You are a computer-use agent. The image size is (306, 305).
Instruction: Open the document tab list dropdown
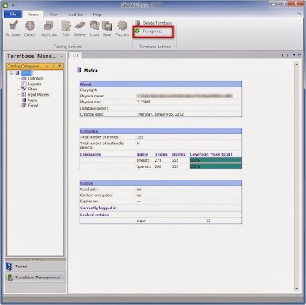294,55
